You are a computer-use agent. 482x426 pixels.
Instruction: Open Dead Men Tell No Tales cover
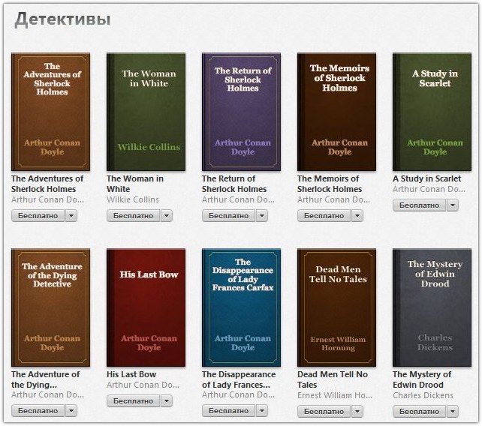click(x=336, y=307)
